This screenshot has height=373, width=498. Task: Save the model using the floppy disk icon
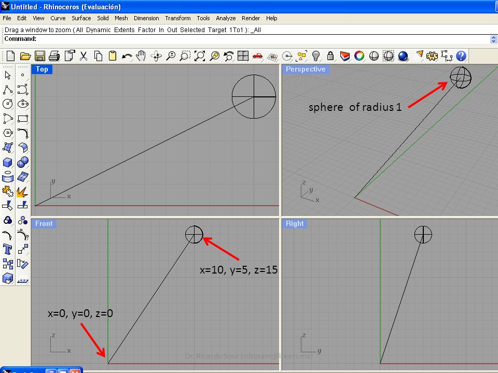[40, 56]
